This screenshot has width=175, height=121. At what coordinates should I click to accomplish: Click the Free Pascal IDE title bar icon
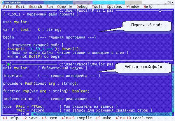pyautogui.click(x=2, y=2)
